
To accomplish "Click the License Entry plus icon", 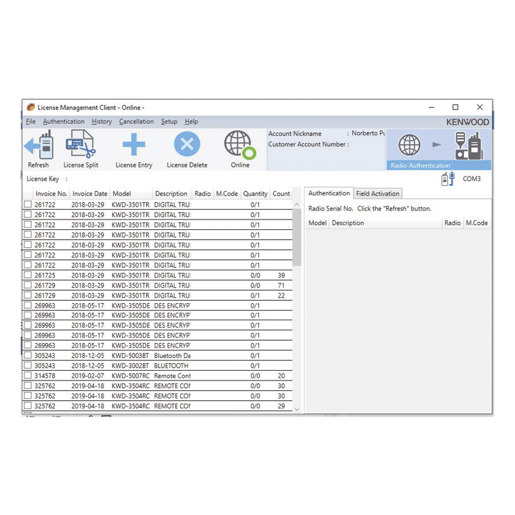I will [x=133, y=145].
